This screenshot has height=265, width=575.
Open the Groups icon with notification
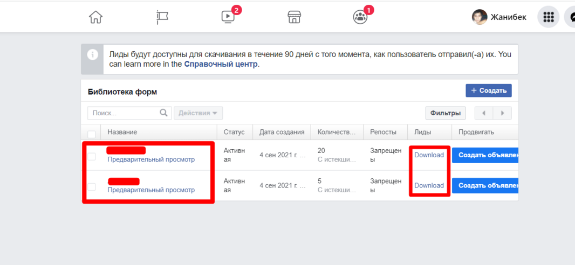[360, 17]
